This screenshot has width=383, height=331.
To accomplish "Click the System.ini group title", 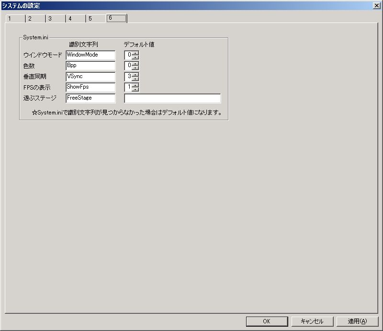I will coord(35,37).
